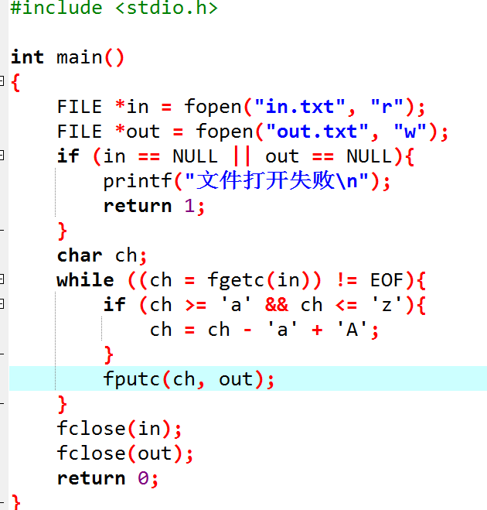The width and height of the screenshot is (487, 510).
Task: Click the highlighted 'fputc(ch, out);' line
Action: [189, 379]
